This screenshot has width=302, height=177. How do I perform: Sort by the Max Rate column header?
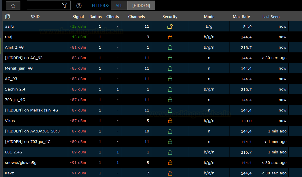click(x=241, y=17)
